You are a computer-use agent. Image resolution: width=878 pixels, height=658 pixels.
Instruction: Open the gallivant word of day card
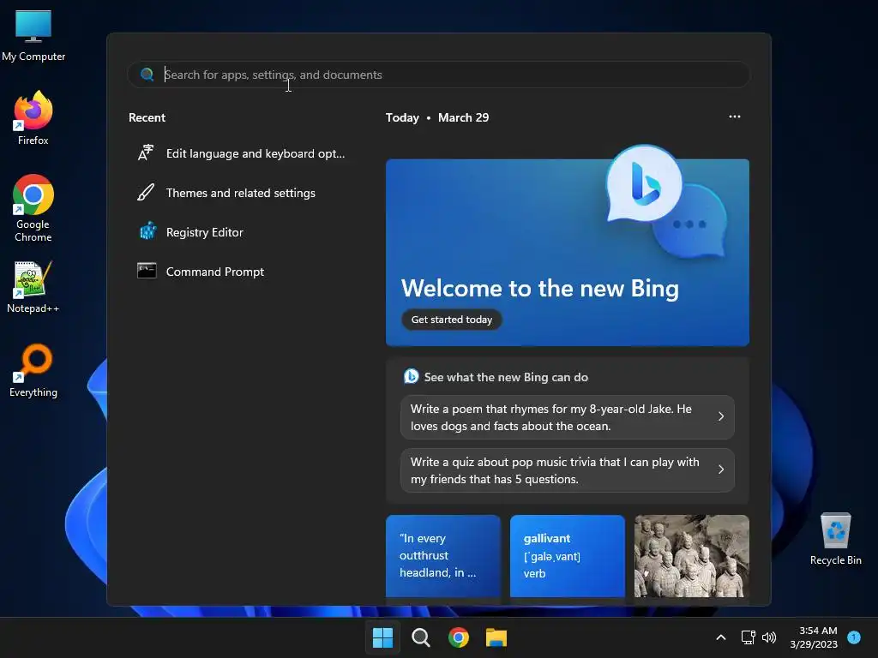click(x=568, y=556)
